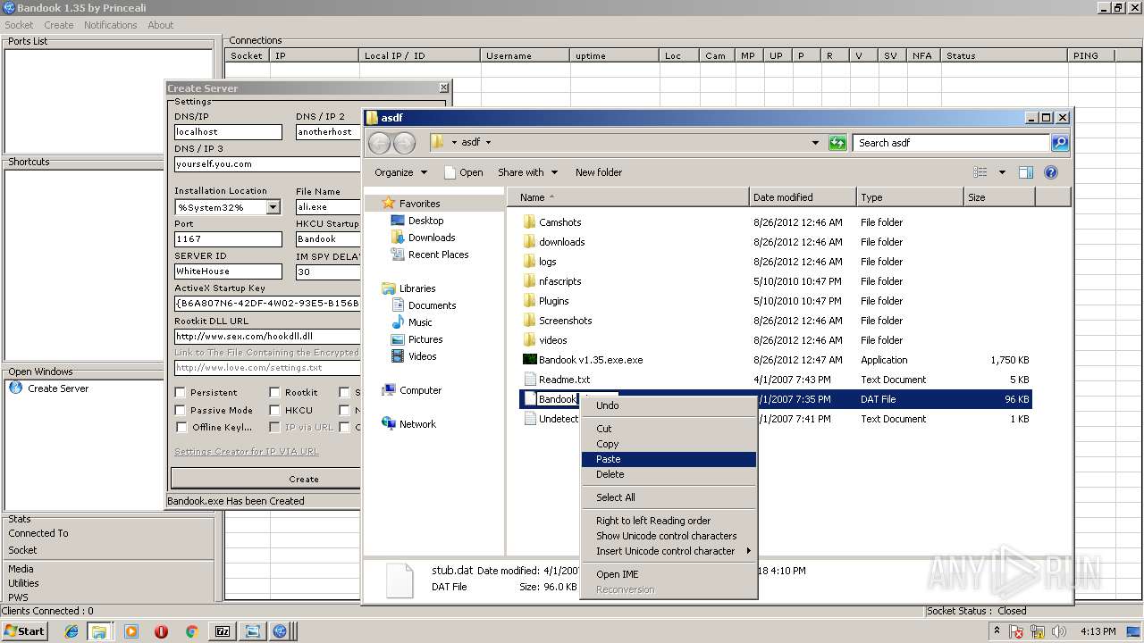This screenshot has width=1144, height=643.
Task: Enable the Offline Keylogger checkbox
Action: 181,427
